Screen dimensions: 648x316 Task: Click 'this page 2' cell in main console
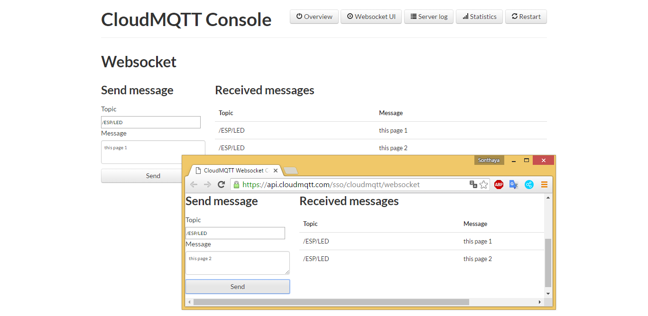coord(393,148)
